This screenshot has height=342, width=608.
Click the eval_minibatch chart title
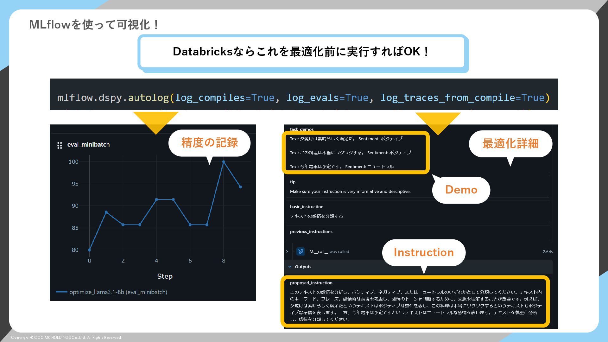88,144
